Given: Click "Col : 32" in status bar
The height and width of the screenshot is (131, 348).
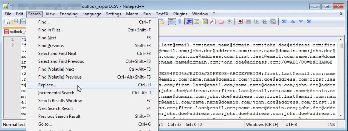Looking at the screenshot, I should tap(175, 124).
